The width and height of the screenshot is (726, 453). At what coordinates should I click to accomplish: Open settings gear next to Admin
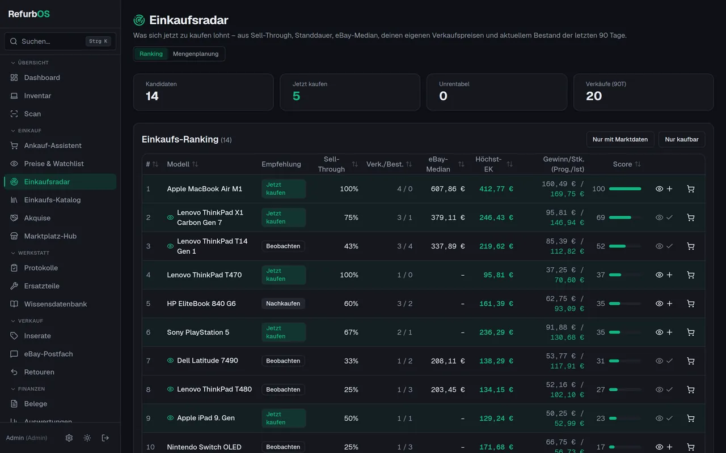[69, 438]
